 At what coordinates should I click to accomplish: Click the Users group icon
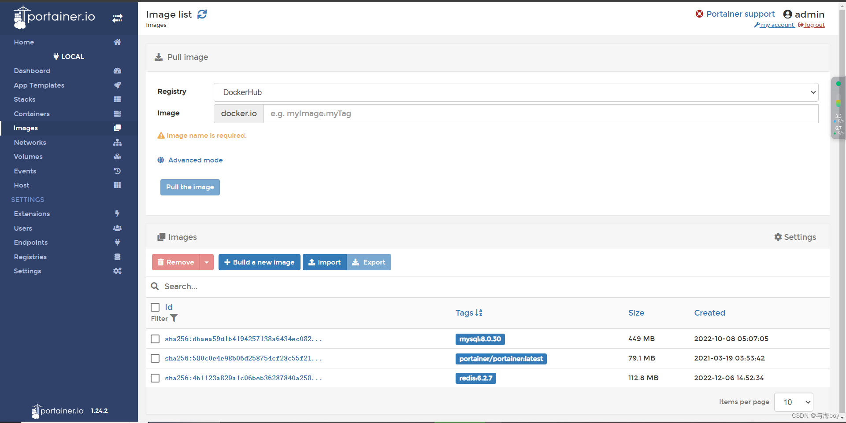[117, 228]
